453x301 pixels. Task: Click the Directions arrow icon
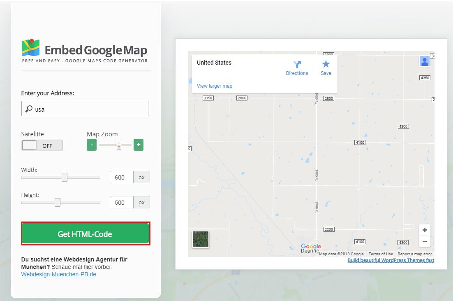click(297, 64)
